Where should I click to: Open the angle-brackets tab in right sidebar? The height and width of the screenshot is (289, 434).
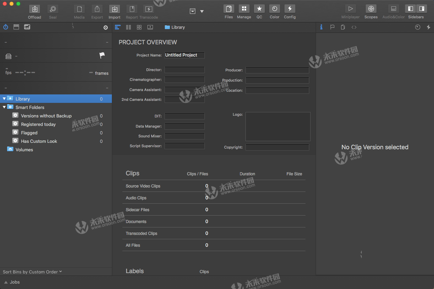tap(354, 27)
